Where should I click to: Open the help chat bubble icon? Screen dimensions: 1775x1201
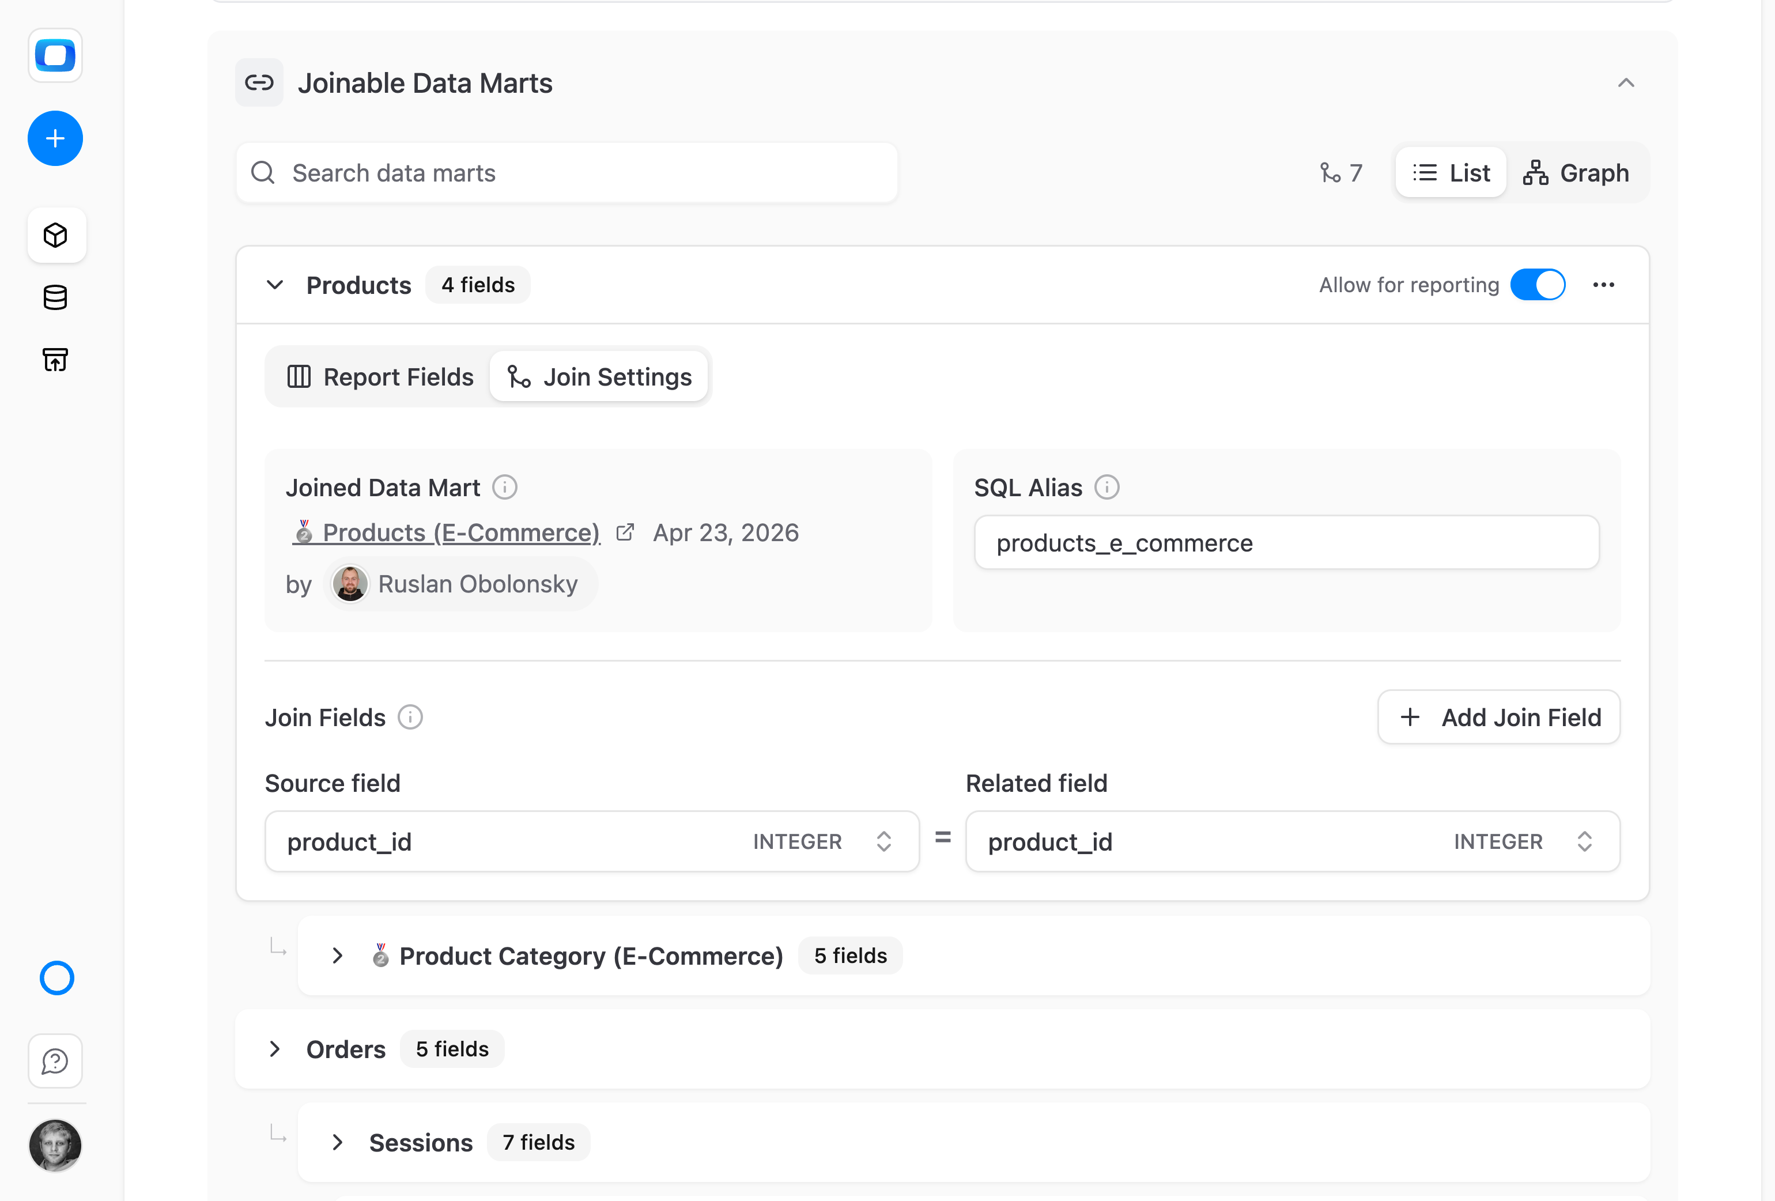coord(55,1060)
